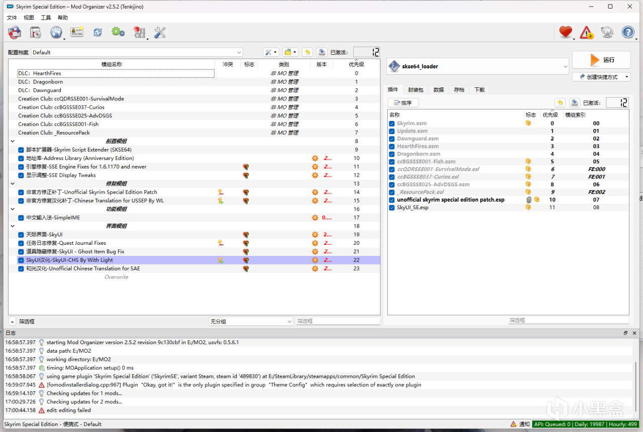Image resolution: width=643 pixels, height=432 pixels.
Task: Click create backup icon in plugins tab
Action: pyautogui.click(x=574, y=102)
